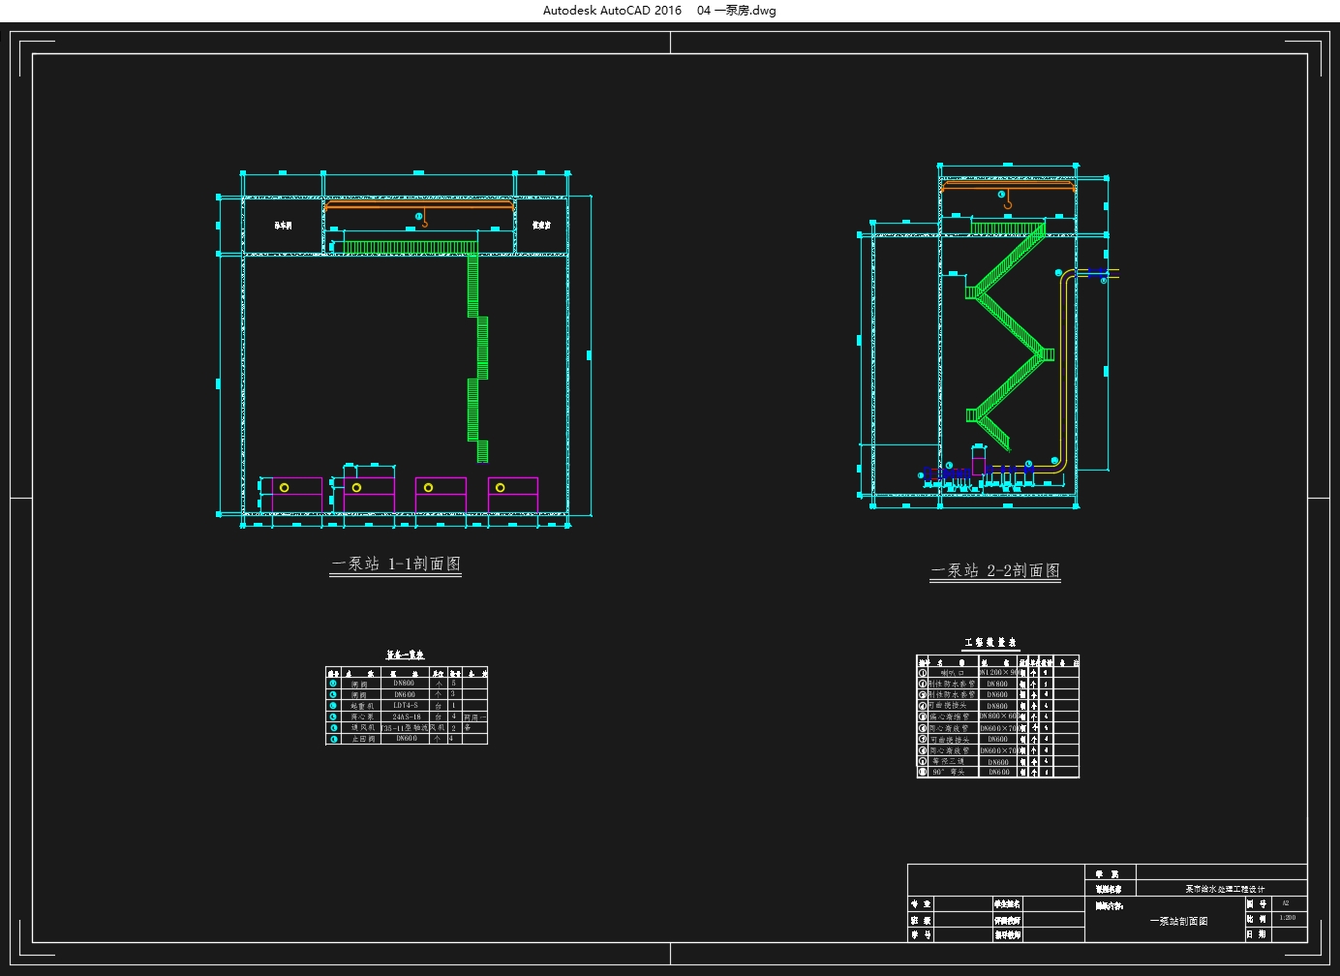
Task: Click '一泵站剖面图' in the title block
Action: coord(1178,921)
